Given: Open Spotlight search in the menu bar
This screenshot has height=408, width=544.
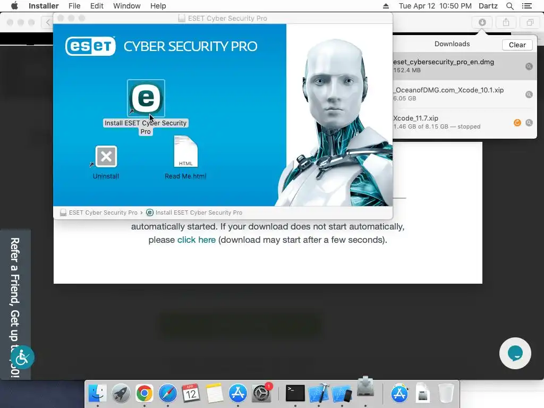Looking at the screenshot, I should (x=509, y=6).
